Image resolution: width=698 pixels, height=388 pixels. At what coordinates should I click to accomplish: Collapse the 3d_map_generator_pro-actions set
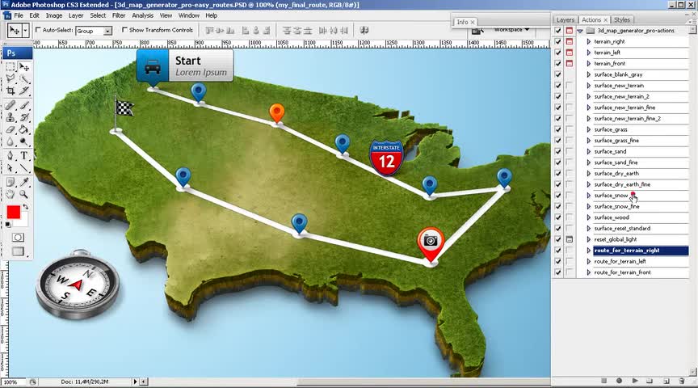pyautogui.click(x=580, y=31)
